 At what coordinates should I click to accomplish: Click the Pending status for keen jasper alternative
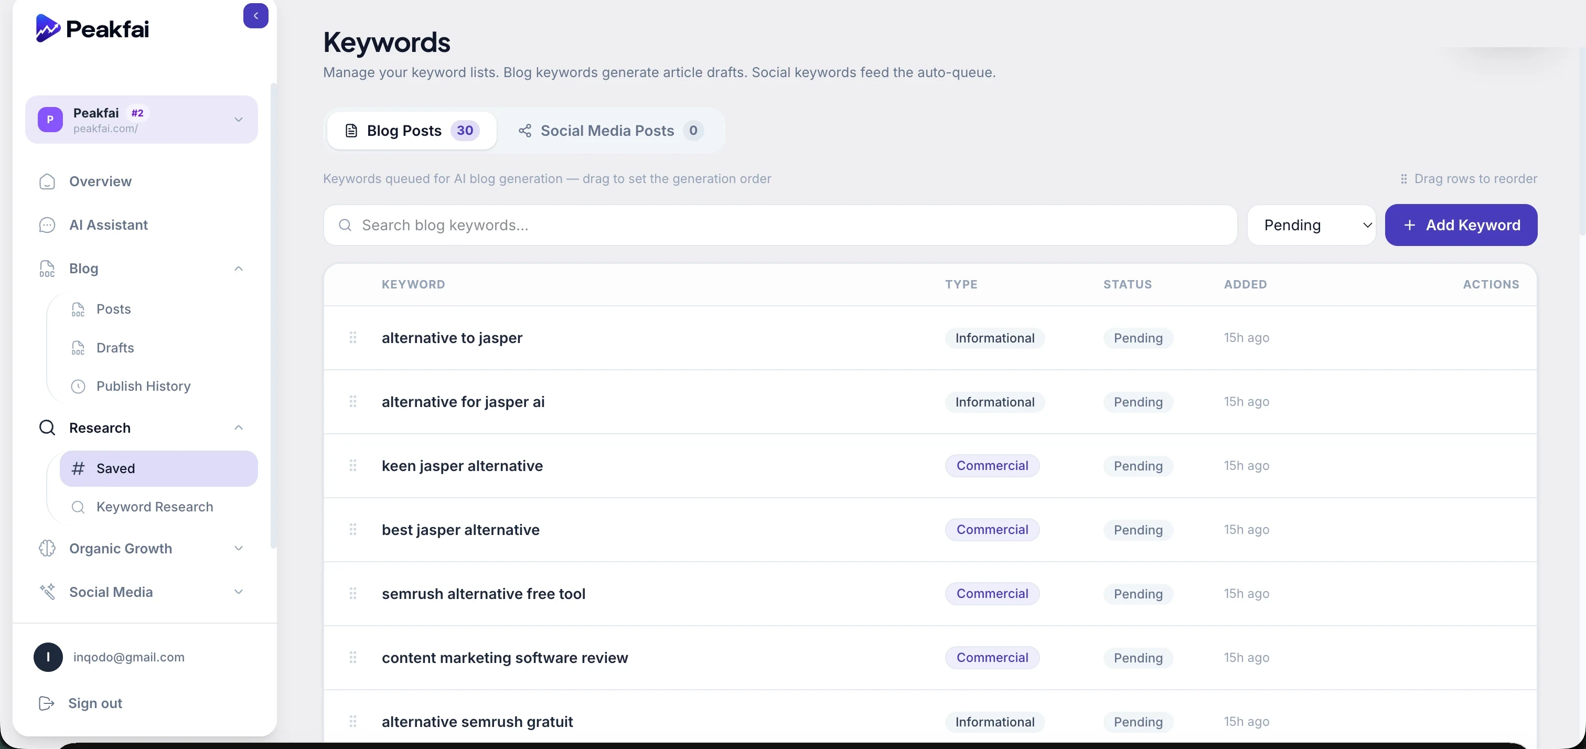click(1138, 466)
